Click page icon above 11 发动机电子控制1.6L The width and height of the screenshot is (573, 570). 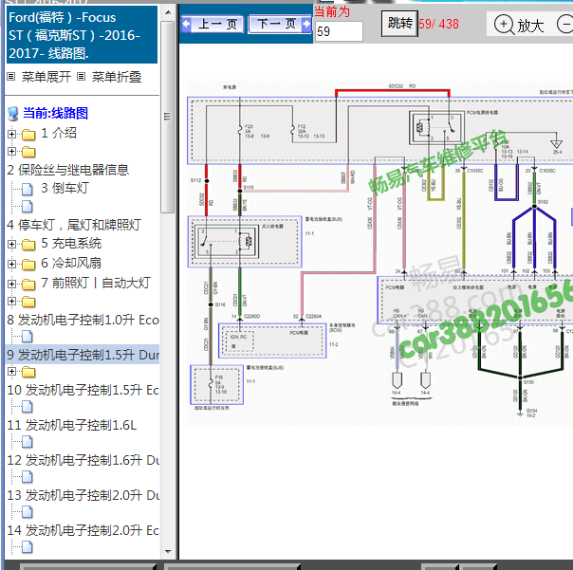pyautogui.click(x=28, y=407)
